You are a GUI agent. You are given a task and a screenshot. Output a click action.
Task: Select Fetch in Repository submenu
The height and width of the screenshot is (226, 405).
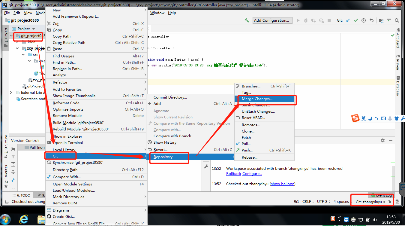click(x=264, y=137)
